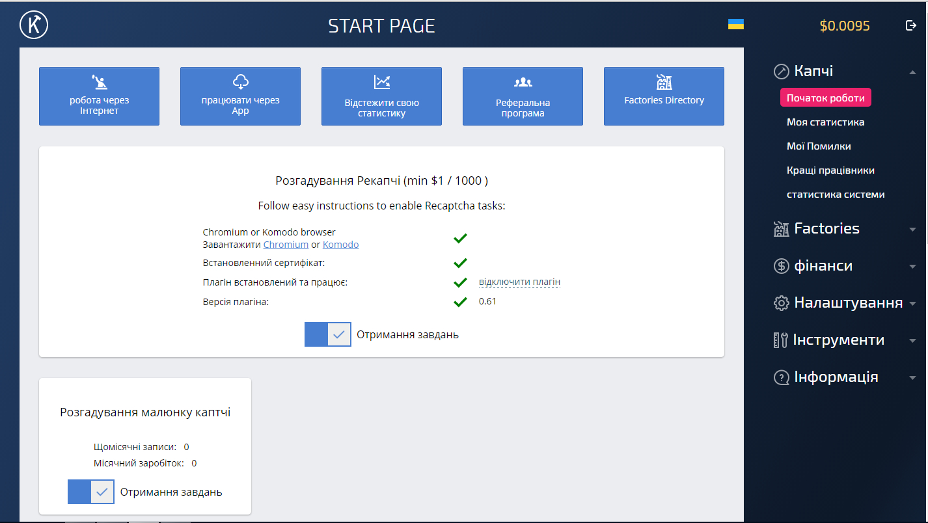928x523 pixels.
Task: Open 'Моя статистика' in the sidebar
Action: 825,122
